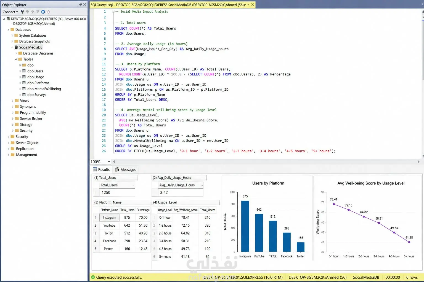Click the table icon beside dbo.Platforms

[24, 83]
